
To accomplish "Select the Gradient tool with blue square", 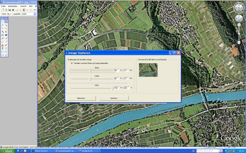I will 6,35.
